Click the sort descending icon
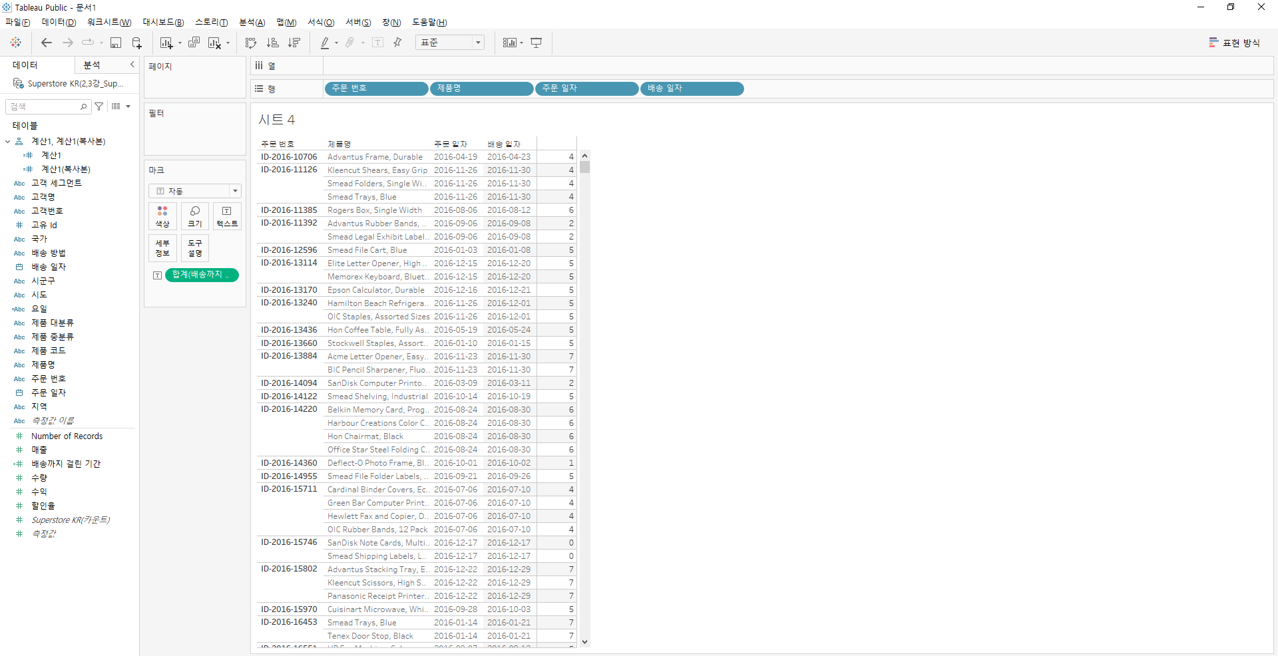1278x656 pixels. click(294, 43)
